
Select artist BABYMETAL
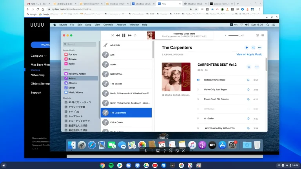(126, 74)
